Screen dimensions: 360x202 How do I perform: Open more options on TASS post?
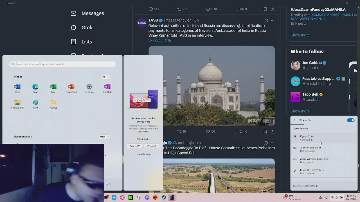[x=273, y=20]
